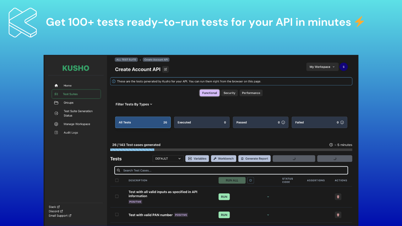Click the test generation progress bar
This screenshot has height=226, width=402.
231,150
